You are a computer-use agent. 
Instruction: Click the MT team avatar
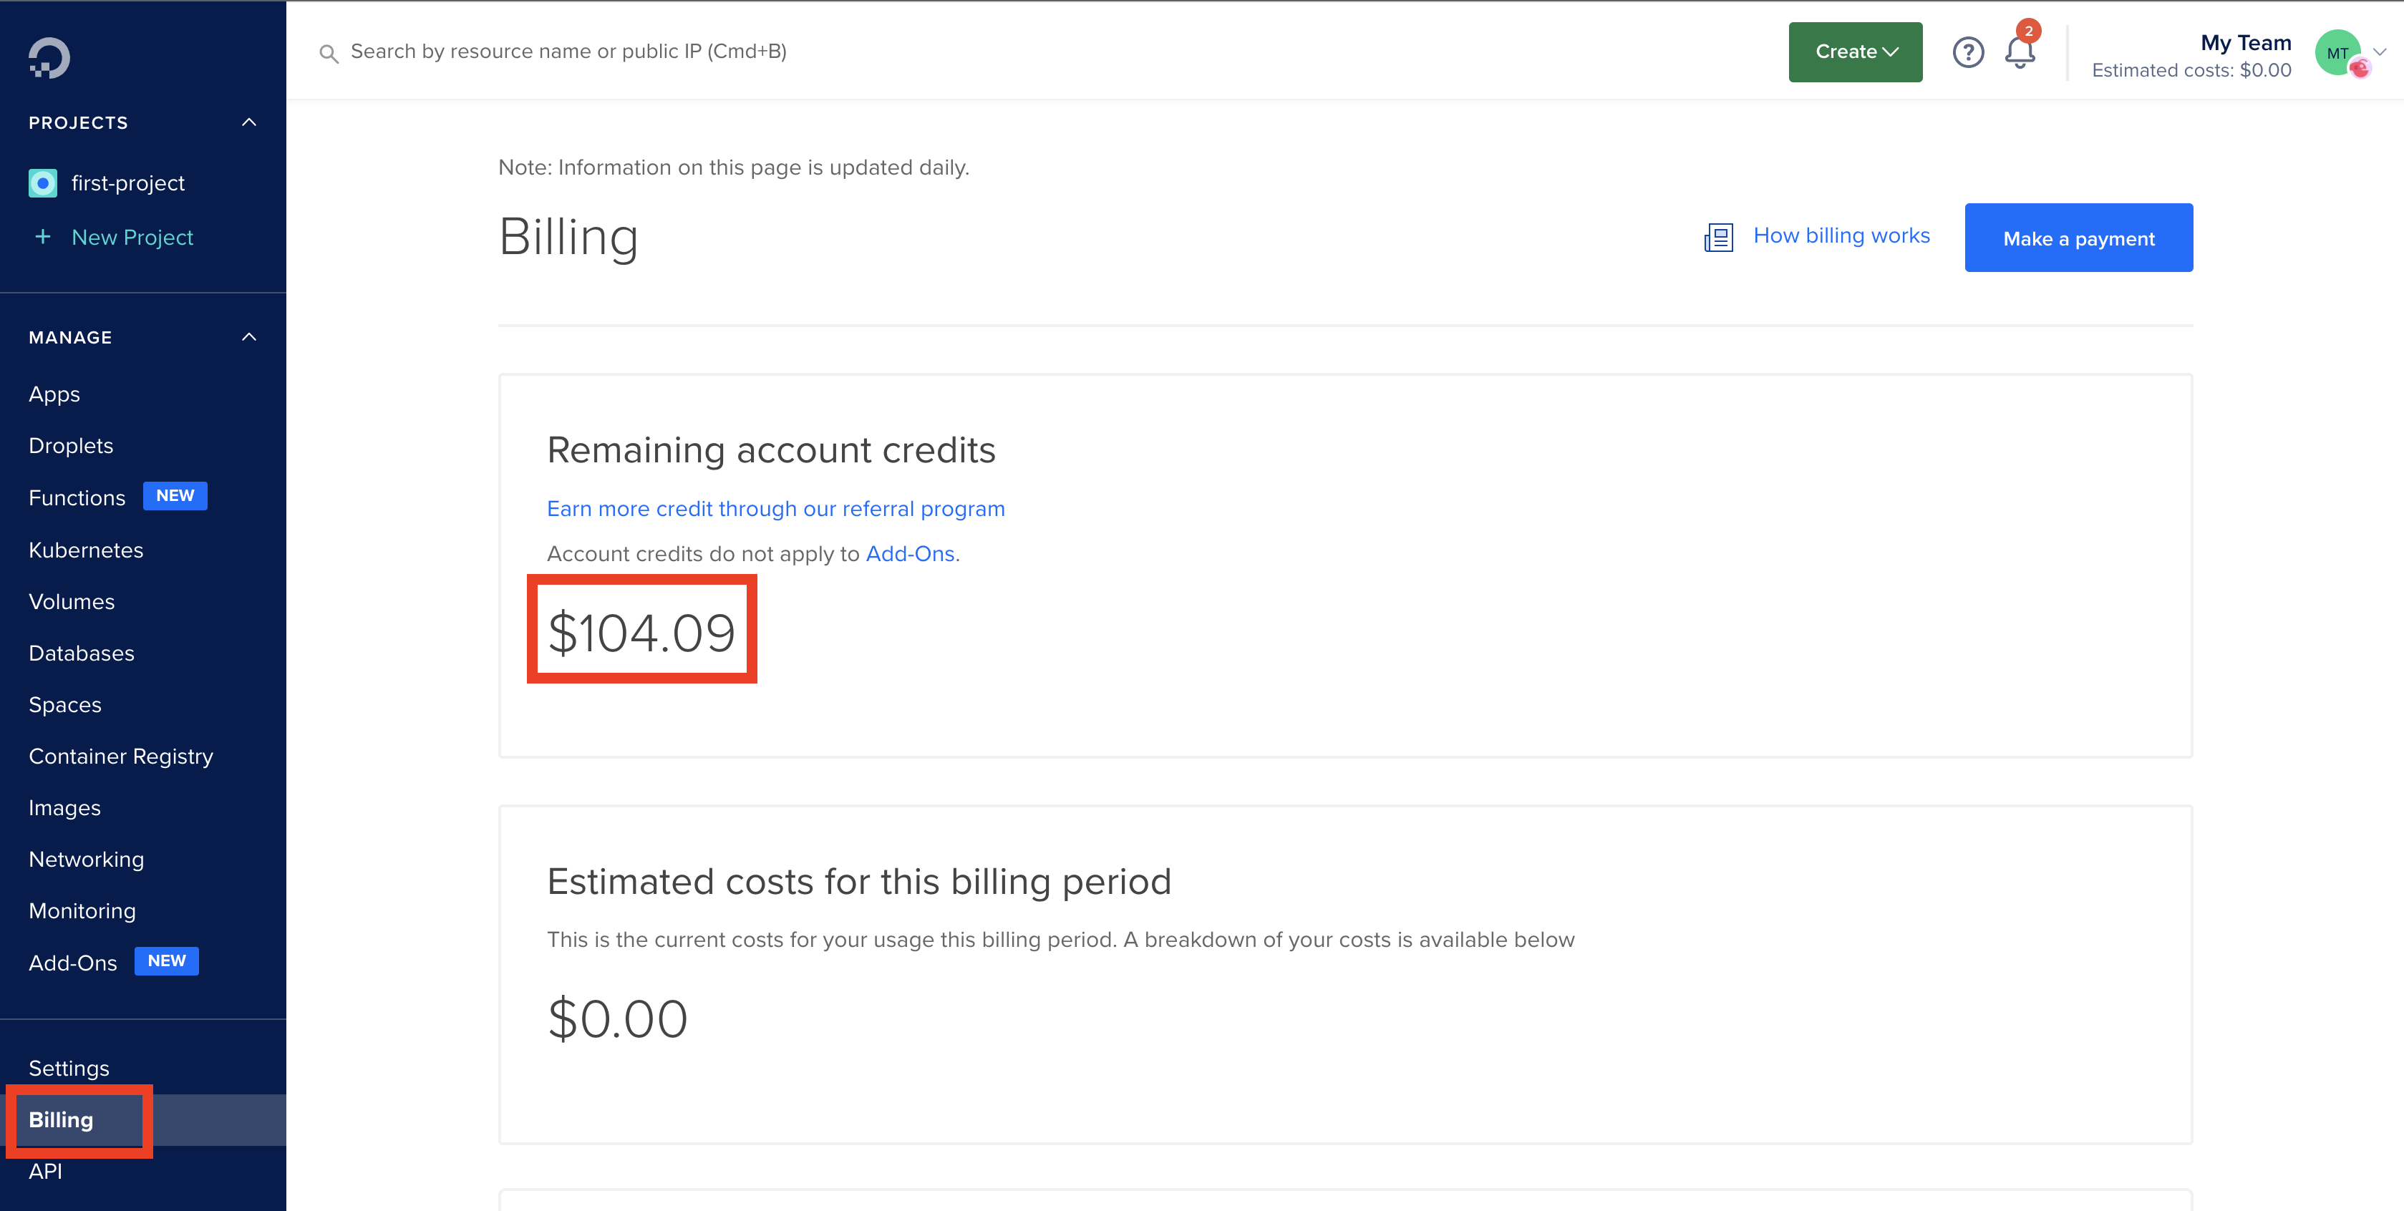tap(2339, 53)
